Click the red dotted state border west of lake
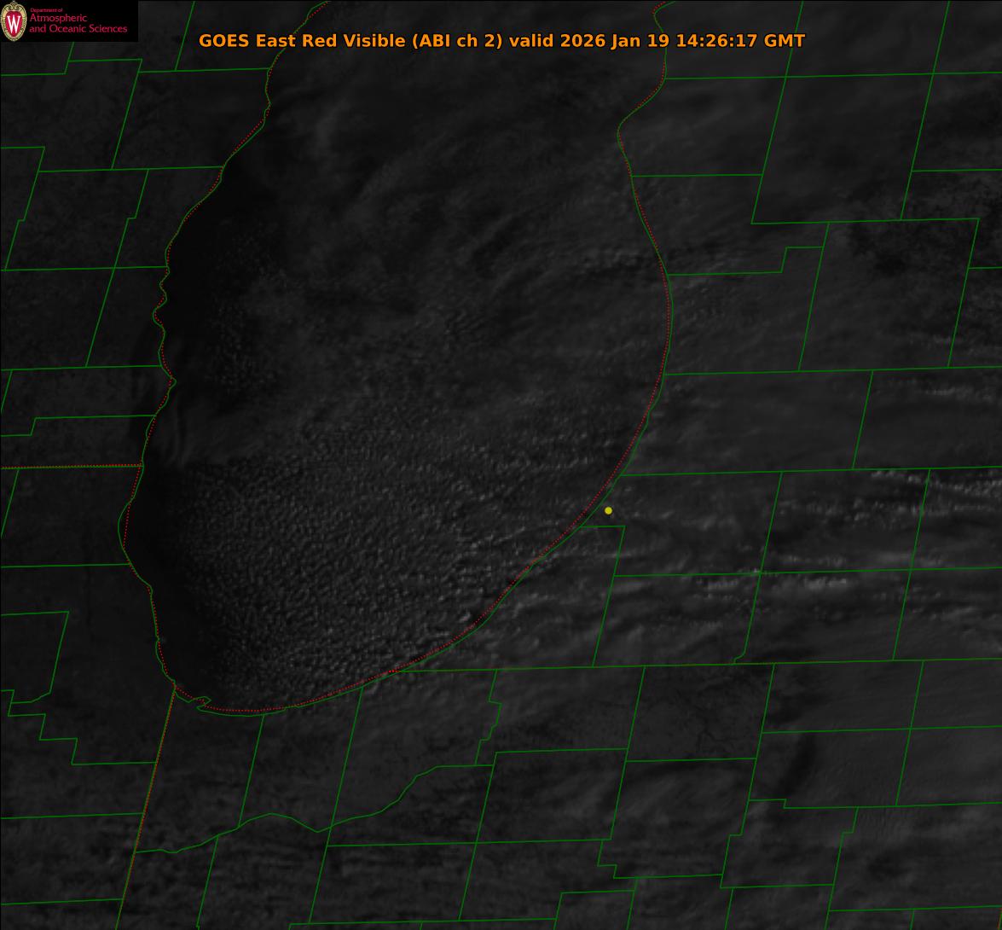 (68, 467)
